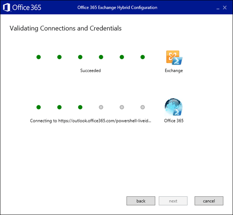Click the Succeeded status text

(x=90, y=71)
